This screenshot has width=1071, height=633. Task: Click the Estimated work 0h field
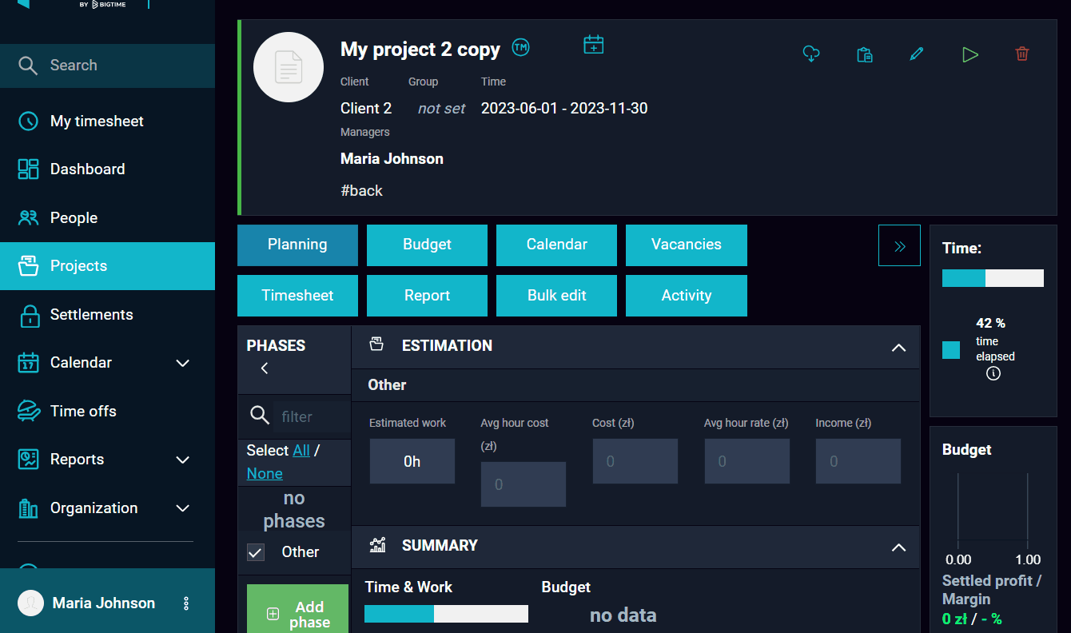(x=412, y=461)
